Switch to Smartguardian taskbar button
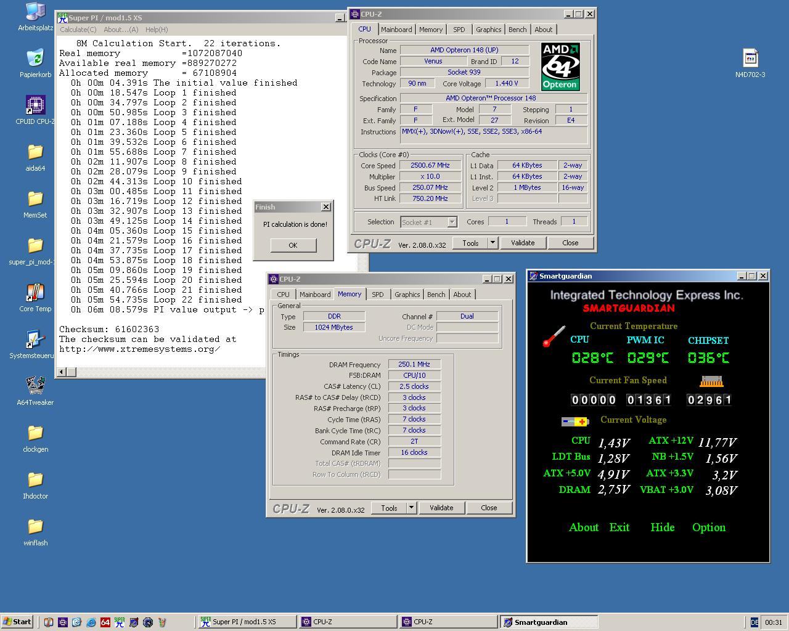This screenshot has width=789, height=631. pos(549,622)
